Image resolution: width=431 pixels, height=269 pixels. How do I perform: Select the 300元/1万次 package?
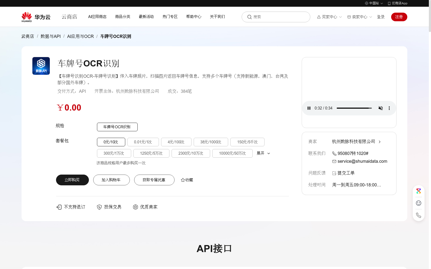click(x=114, y=153)
